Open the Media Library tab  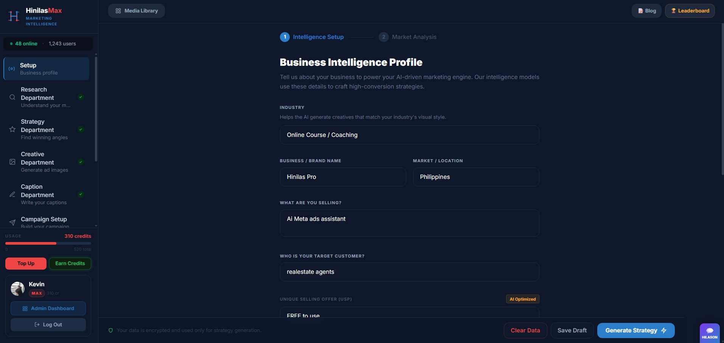(137, 11)
